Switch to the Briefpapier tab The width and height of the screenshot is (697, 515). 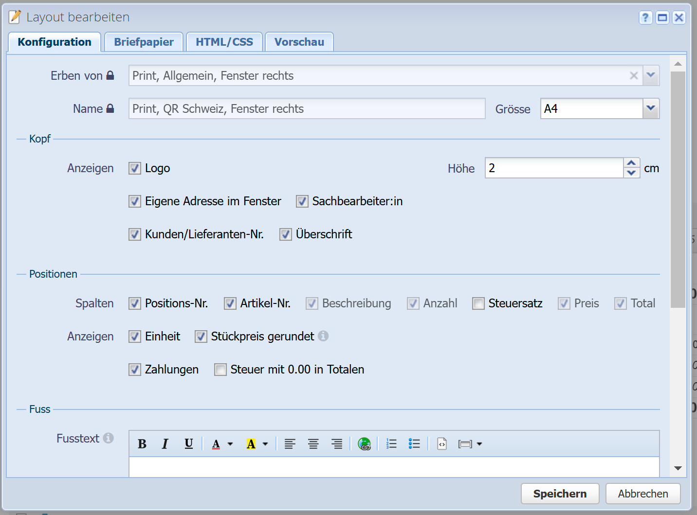pos(144,42)
